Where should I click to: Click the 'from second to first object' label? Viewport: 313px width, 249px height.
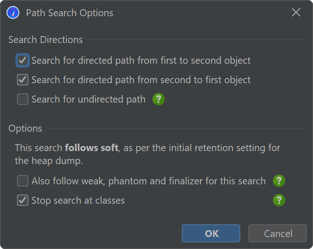pos(194,80)
